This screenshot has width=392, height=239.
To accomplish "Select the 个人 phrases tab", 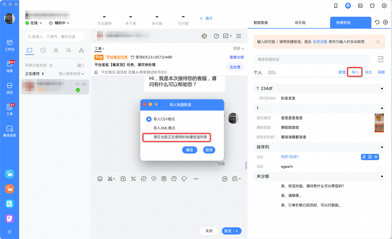I will coord(258,73).
